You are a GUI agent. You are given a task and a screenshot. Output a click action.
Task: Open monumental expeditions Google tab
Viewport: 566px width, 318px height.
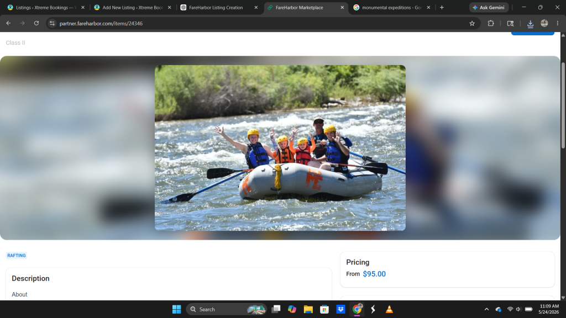pos(392,7)
